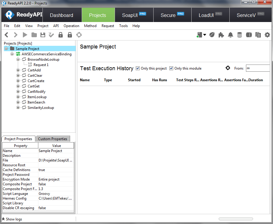
Task: Open the environment dropdown arrow in toolbar
Action: (x=205, y=35)
